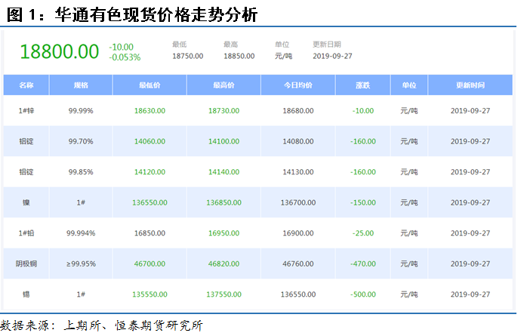Click the average price 14080.00
Screen dimensions: 524x336
point(298,141)
